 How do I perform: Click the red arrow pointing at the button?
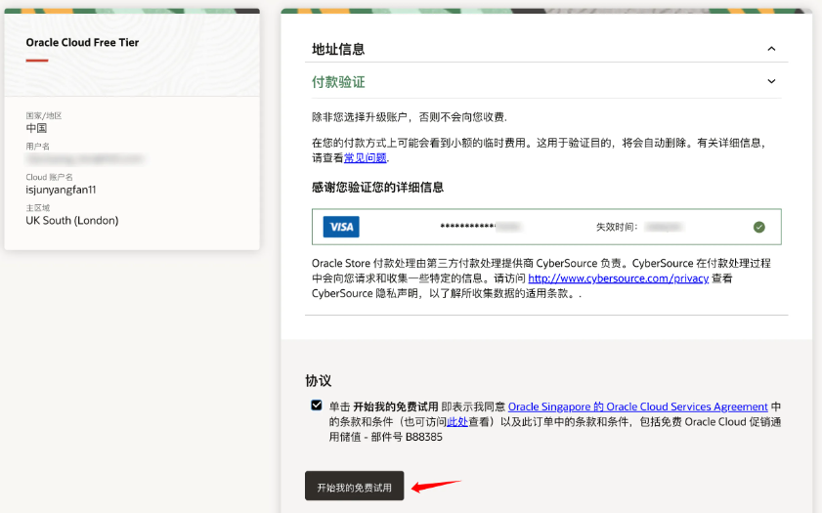pos(435,485)
